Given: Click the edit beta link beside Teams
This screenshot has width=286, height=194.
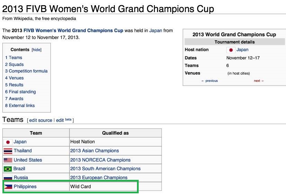Looking at the screenshot, I should pos(60,120).
